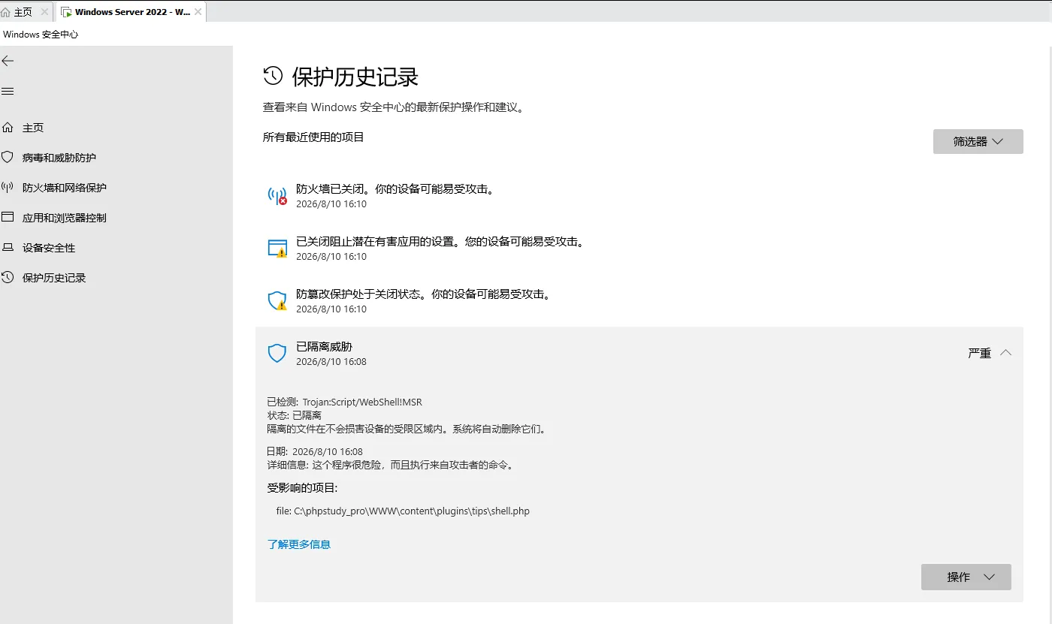Click the device security laptop icon
Image resolution: width=1052 pixels, height=624 pixels.
(x=8, y=248)
